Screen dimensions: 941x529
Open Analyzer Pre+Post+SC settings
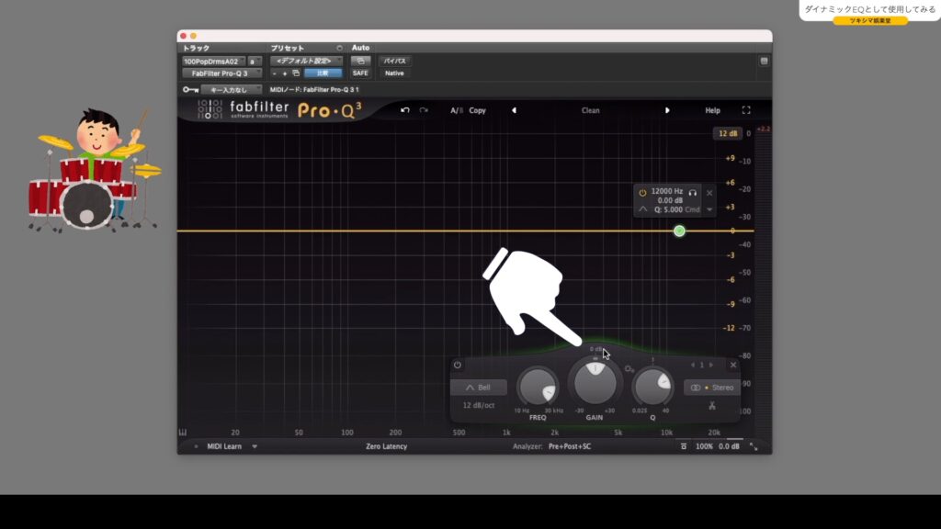(570, 446)
